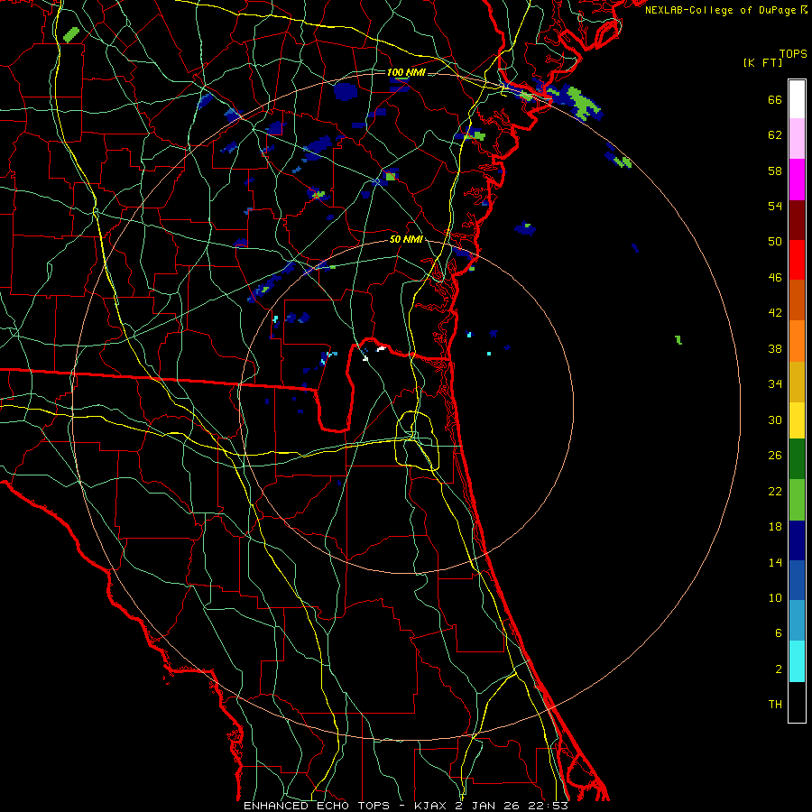
Task: Click the navy blue legend swatch
Action: (x=797, y=540)
